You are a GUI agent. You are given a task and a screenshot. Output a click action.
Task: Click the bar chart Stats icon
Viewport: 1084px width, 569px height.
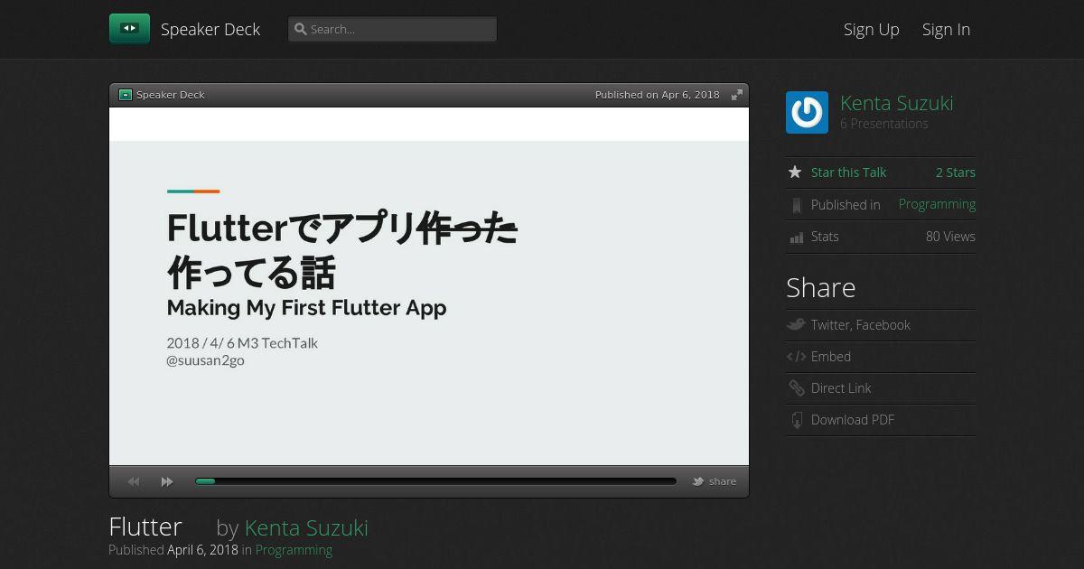(796, 238)
